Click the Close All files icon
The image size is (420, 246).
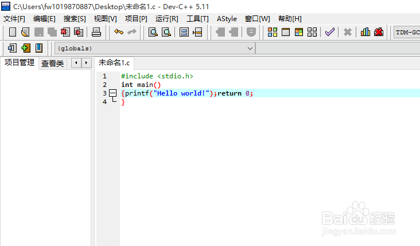pos(79,32)
